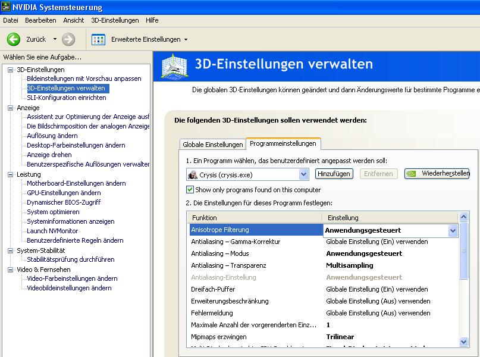This screenshot has height=357, width=480.
Task: Select the Antialiasing – Gamma-Korrektur row
Action: (324, 242)
